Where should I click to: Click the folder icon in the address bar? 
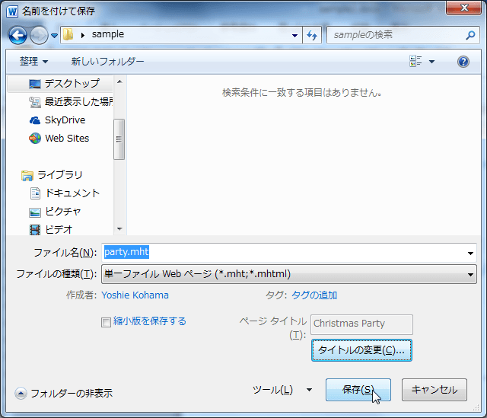(x=68, y=34)
